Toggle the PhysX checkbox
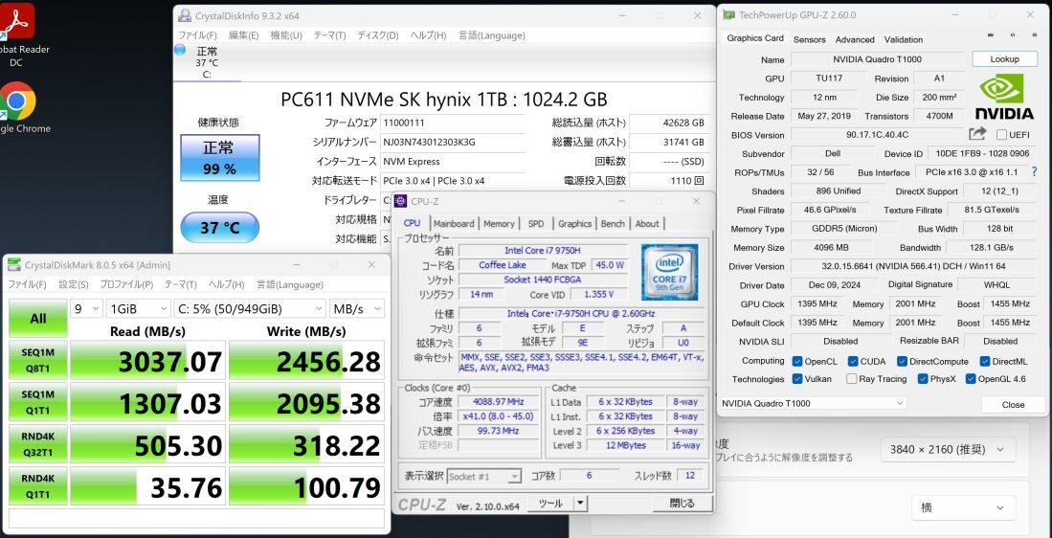Viewport: 1052px width, 538px height. click(x=923, y=379)
